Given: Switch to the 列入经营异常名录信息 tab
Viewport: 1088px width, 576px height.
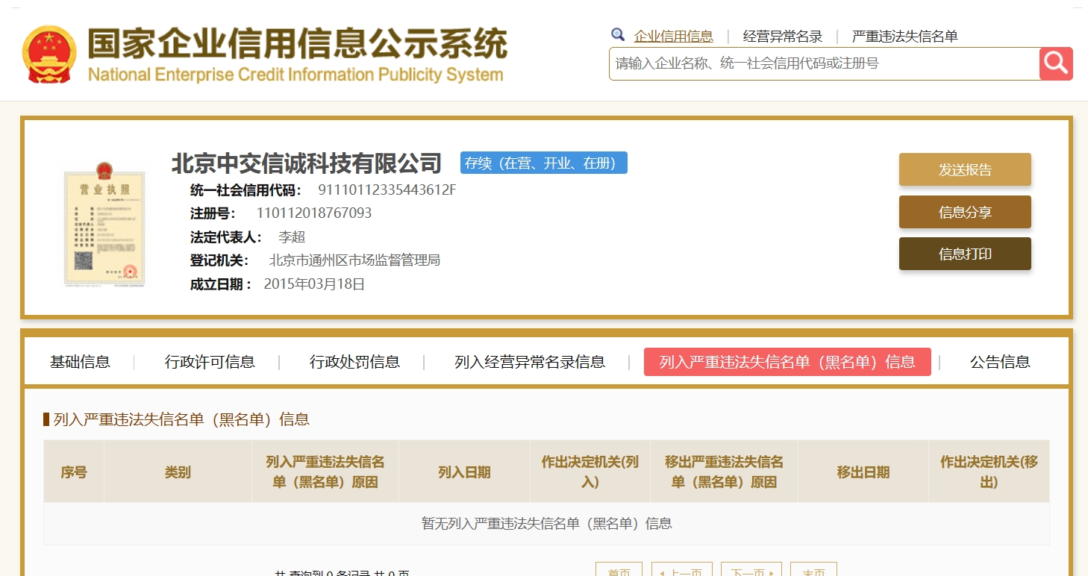Looking at the screenshot, I should coord(530,362).
